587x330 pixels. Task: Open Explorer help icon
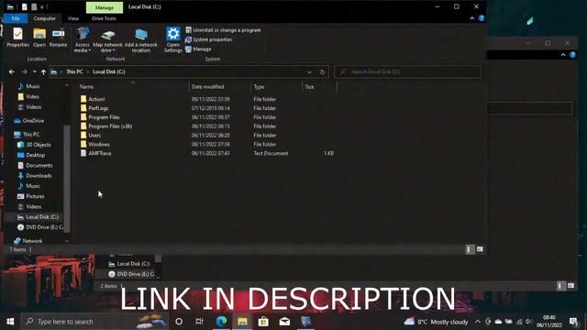point(482,18)
